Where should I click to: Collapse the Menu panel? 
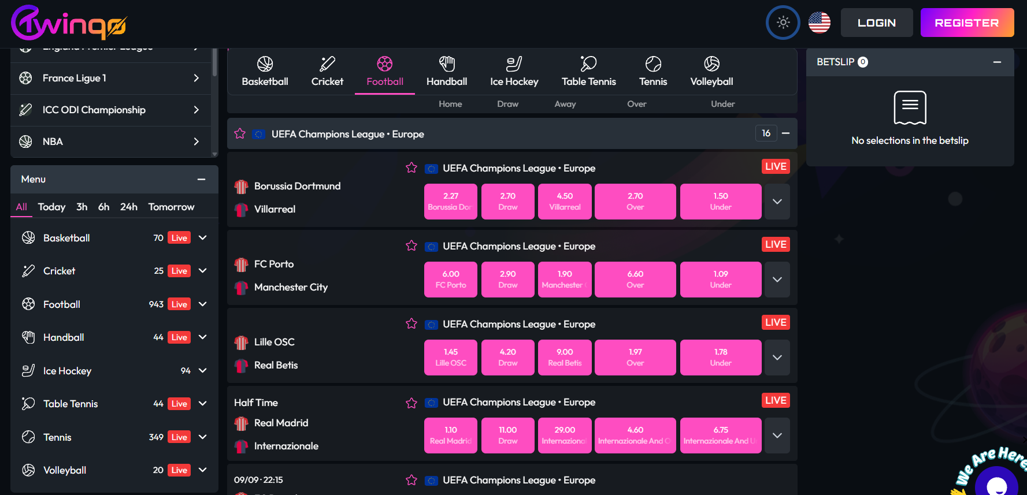201,179
